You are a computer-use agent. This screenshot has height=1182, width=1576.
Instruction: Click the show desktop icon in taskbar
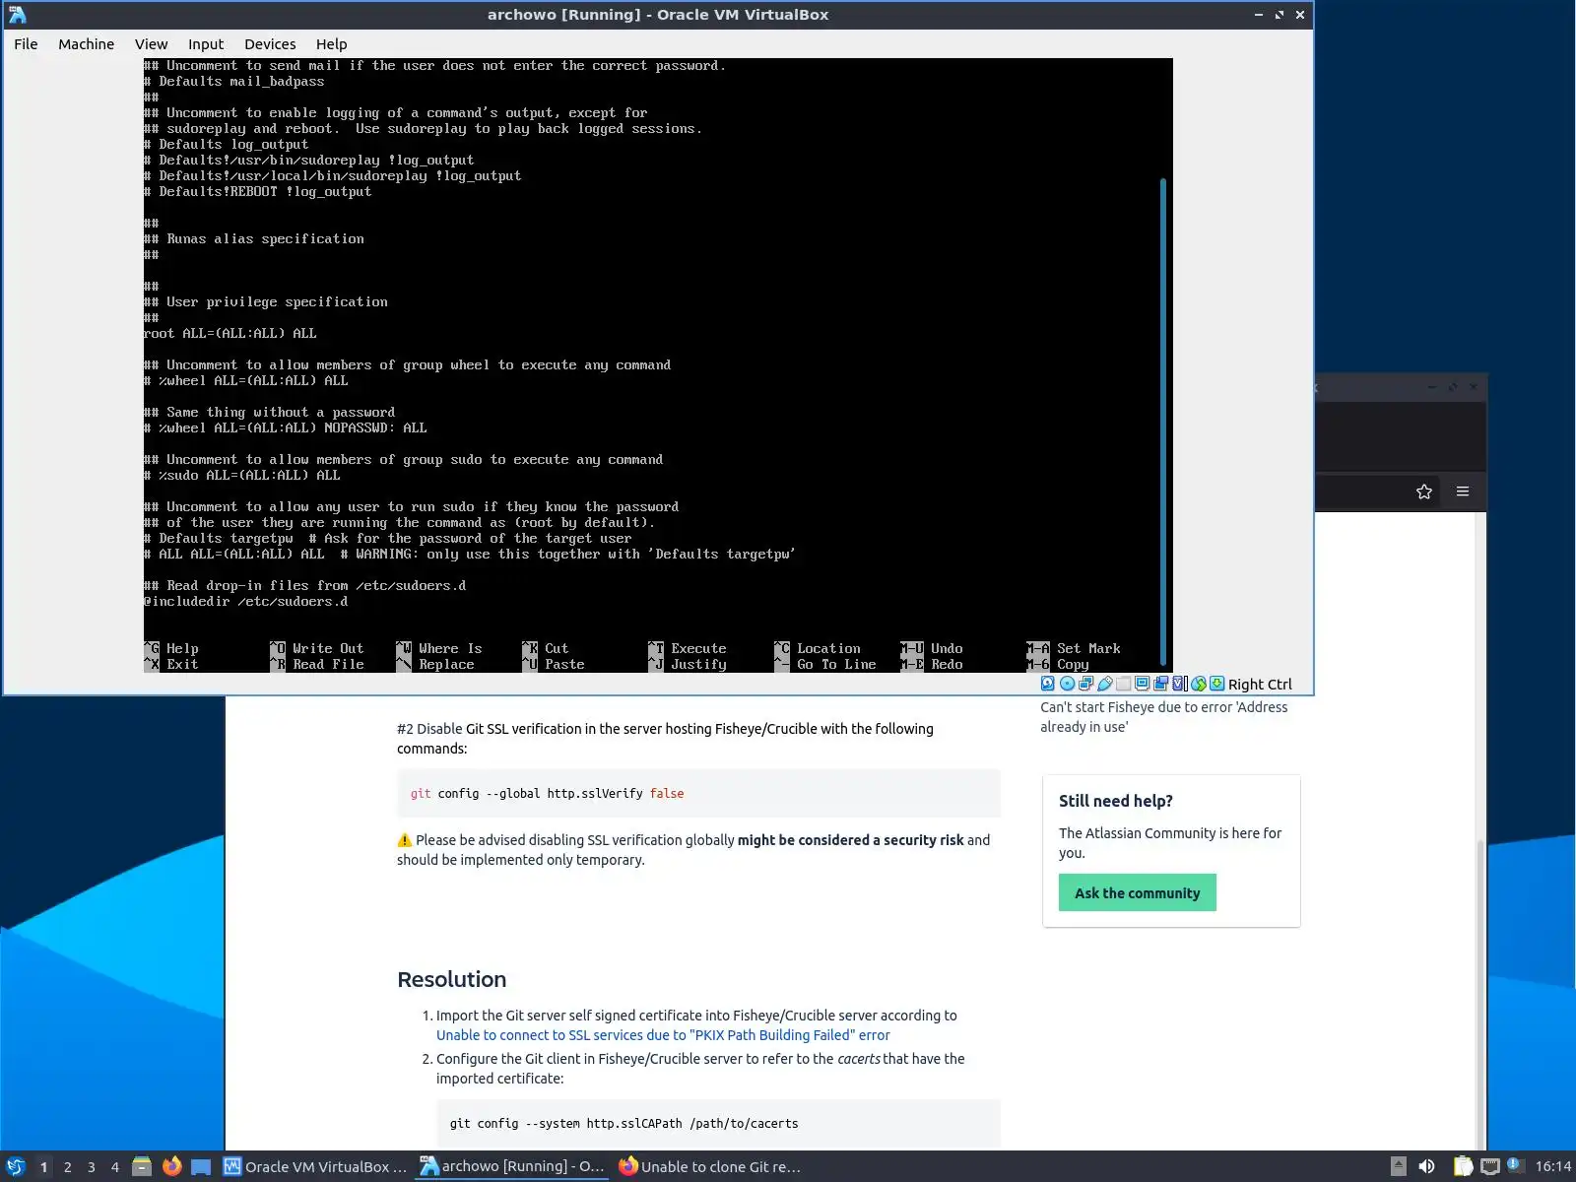201,1166
